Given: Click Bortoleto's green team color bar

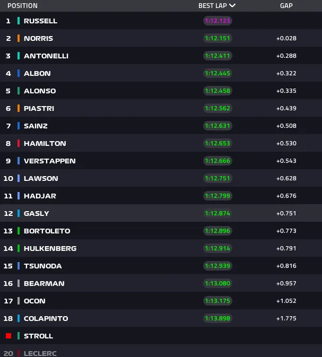Looking at the screenshot, I should (19, 231).
